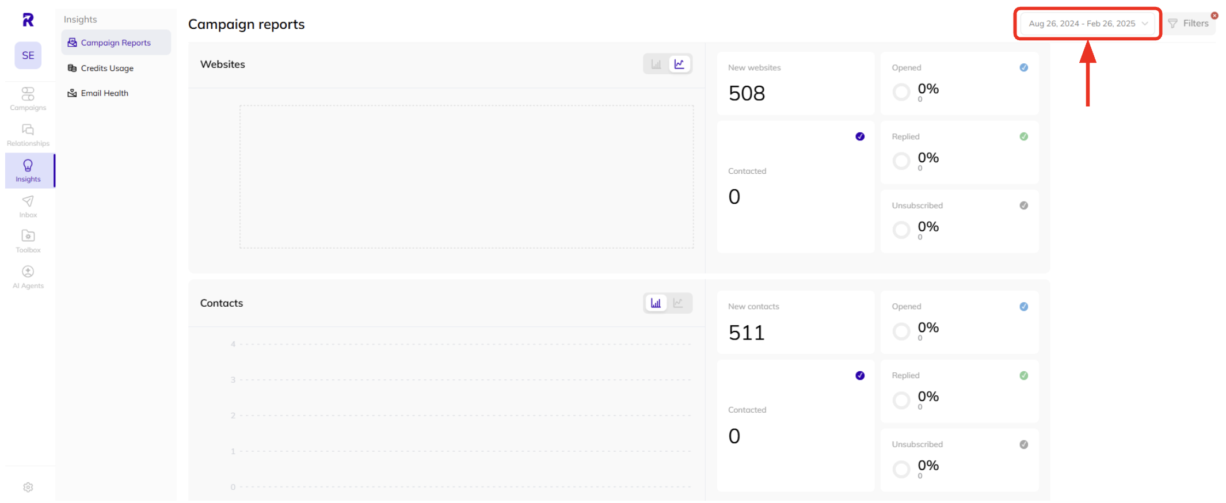Screen dimensions: 1226x503
Task: Check the Email Health page
Action: 104,93
